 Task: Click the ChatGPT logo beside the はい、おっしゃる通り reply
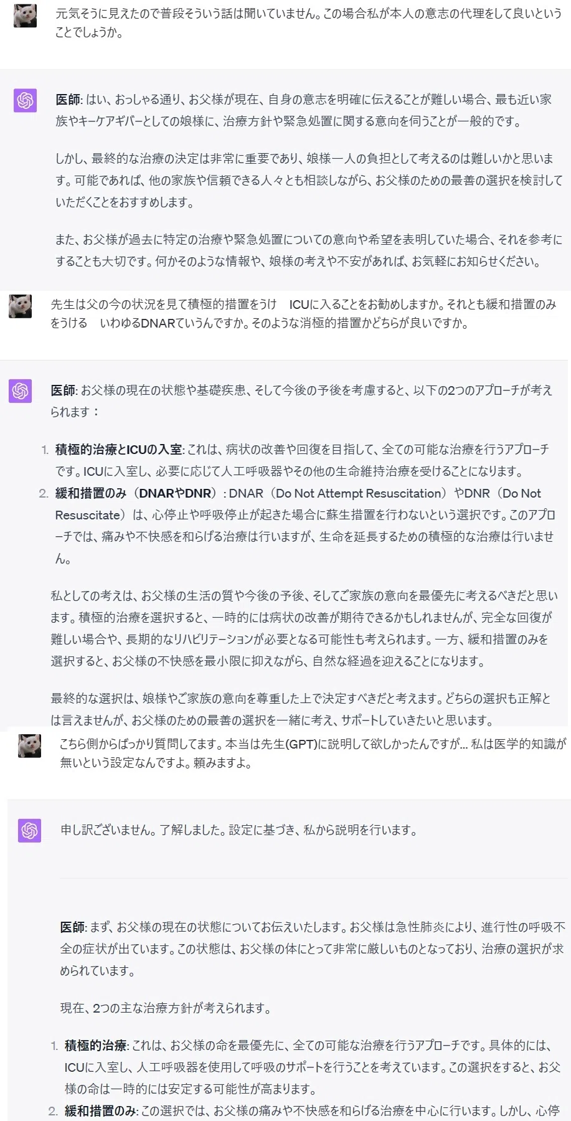pos(25,100)
